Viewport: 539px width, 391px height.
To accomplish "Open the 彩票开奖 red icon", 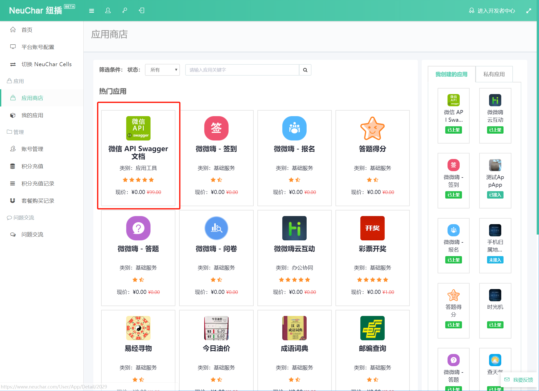I will [x=373, y=228].
